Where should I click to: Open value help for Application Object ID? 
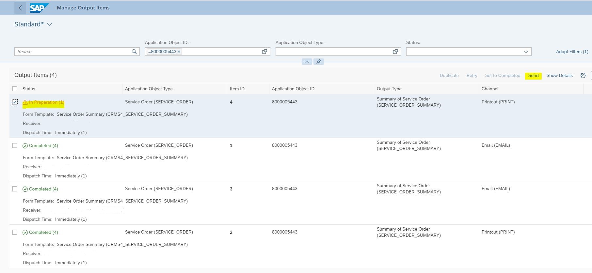(264, 52)
